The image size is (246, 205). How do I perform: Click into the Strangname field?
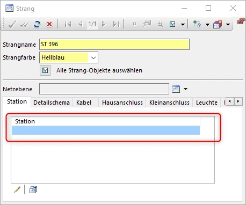point(114,44)
